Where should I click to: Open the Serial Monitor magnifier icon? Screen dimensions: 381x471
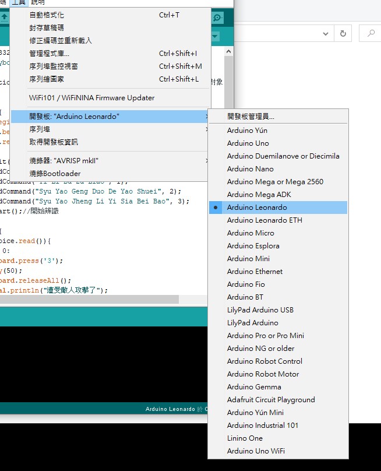pyautogui.click(x=217, y=17)
